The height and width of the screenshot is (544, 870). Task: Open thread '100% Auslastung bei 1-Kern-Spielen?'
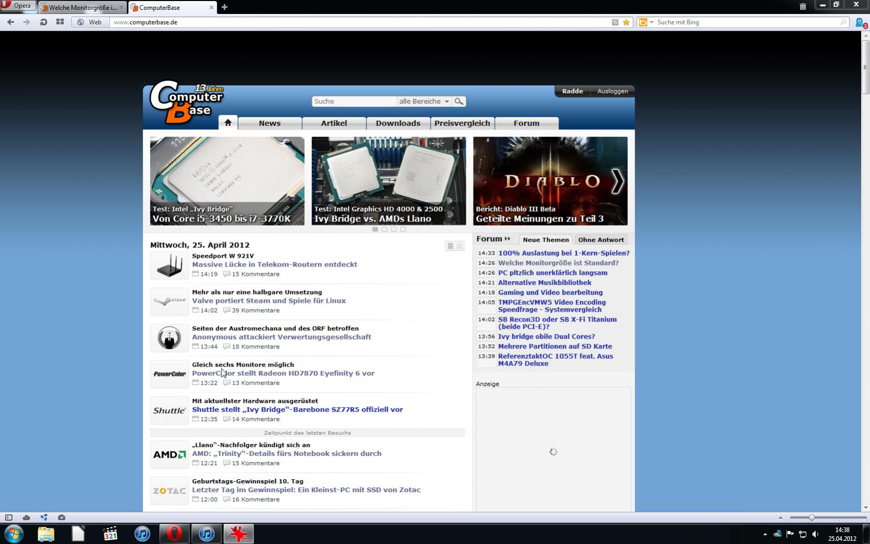564,253
